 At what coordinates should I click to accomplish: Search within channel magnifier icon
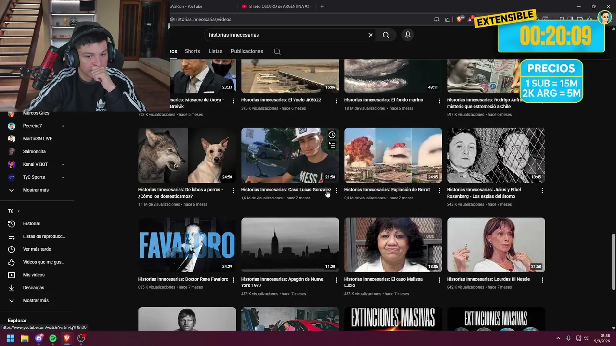coord(277,51)
